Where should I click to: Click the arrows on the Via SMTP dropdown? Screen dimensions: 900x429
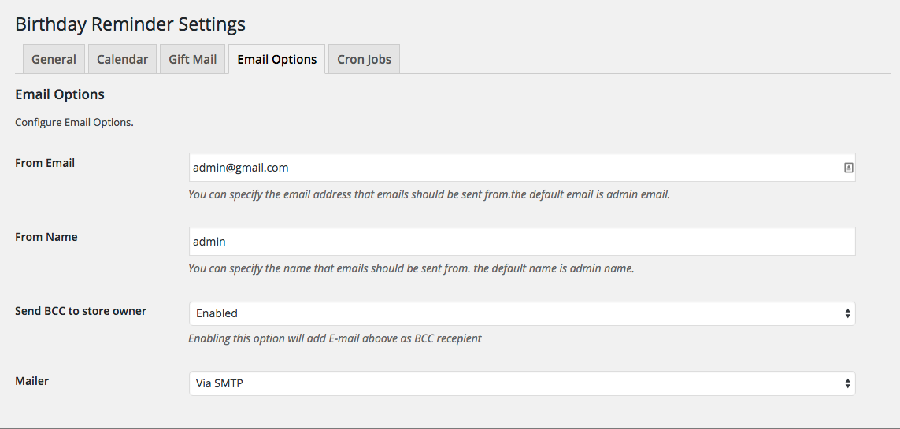pos(847,384)
